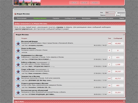
Task: Open the справку link in the welcome text
Action: tap(60, 27)
